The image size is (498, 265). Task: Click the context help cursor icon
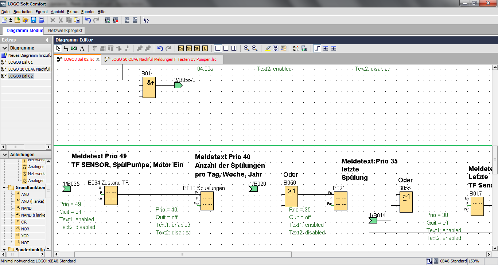[146, 20]
